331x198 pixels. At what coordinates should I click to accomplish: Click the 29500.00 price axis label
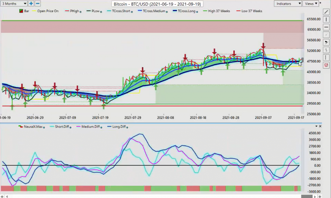(314, 104)
